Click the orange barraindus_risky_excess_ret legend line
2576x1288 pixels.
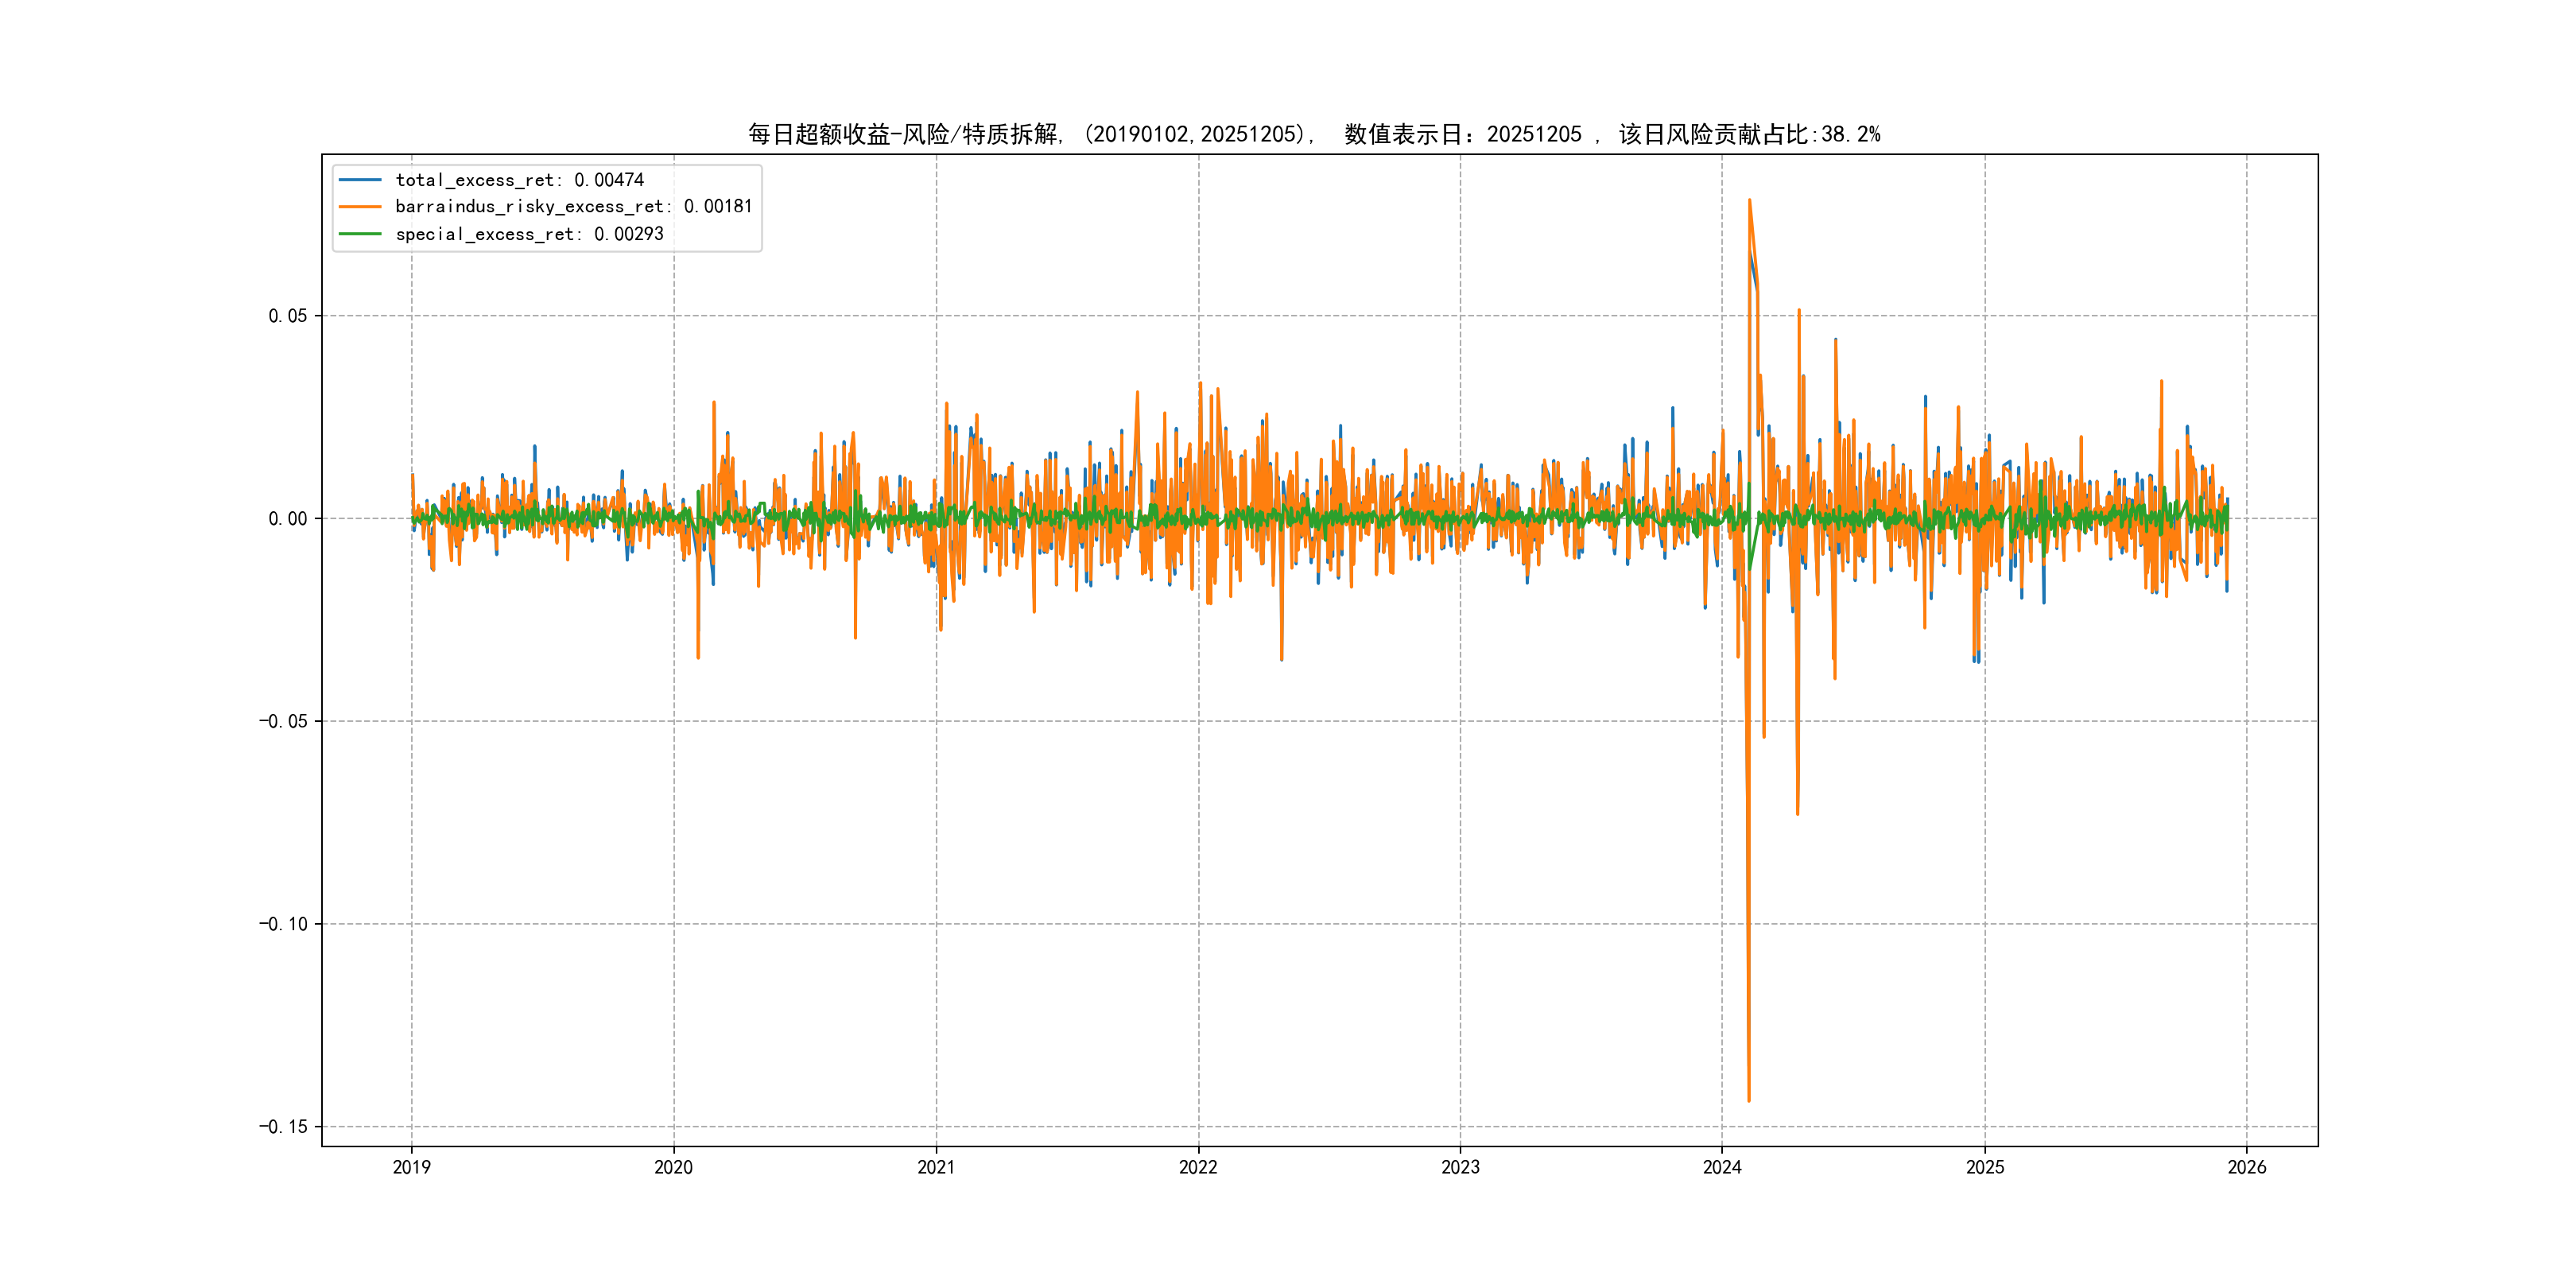tap(360, 207)
